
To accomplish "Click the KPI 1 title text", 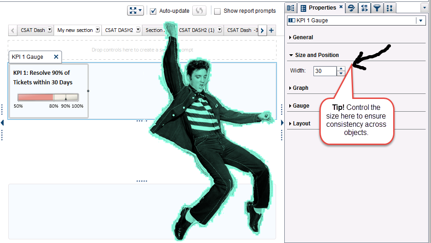I will click(x=43, y=78).
